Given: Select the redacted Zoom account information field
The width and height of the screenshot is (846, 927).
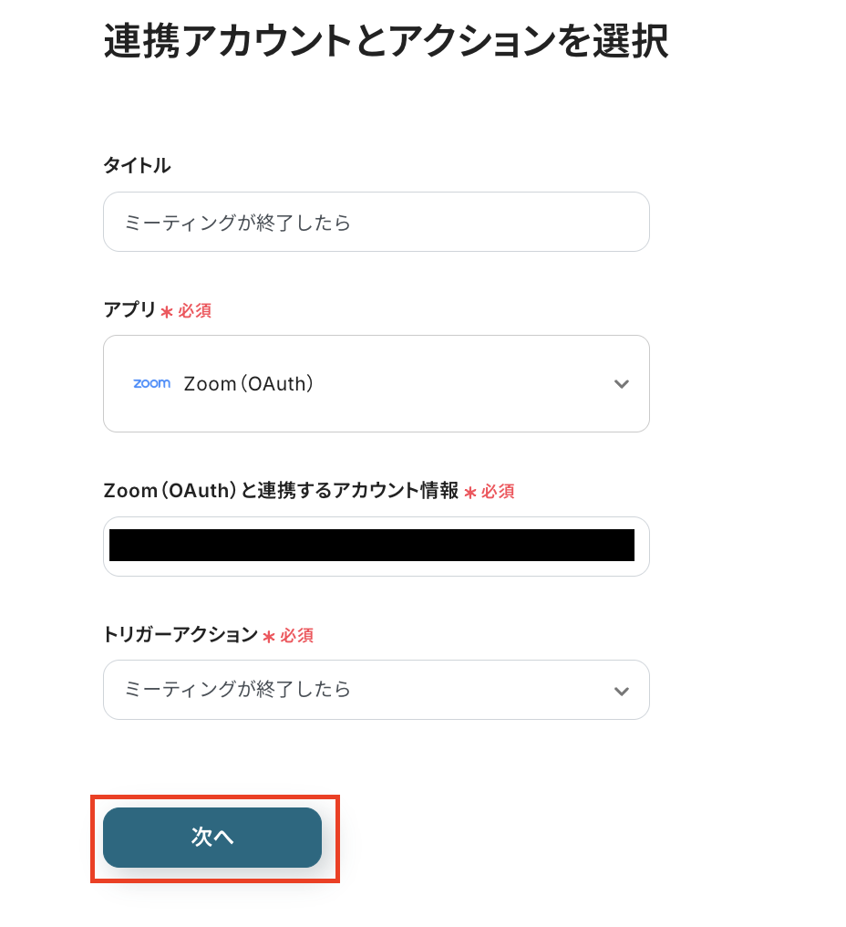Looking at the screenshot, I should click(x=372, y=546).
